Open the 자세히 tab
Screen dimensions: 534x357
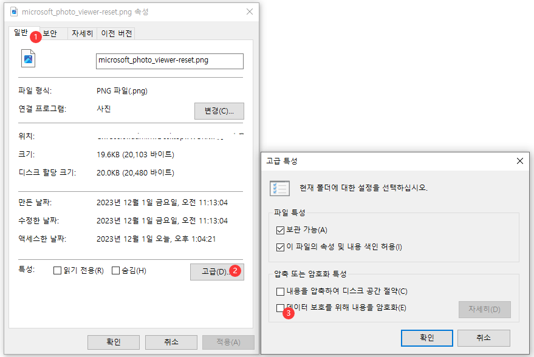click(82, 33)
